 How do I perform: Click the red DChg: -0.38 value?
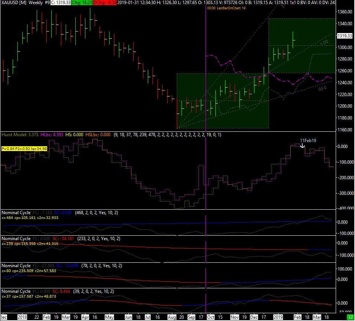[104, 3]
